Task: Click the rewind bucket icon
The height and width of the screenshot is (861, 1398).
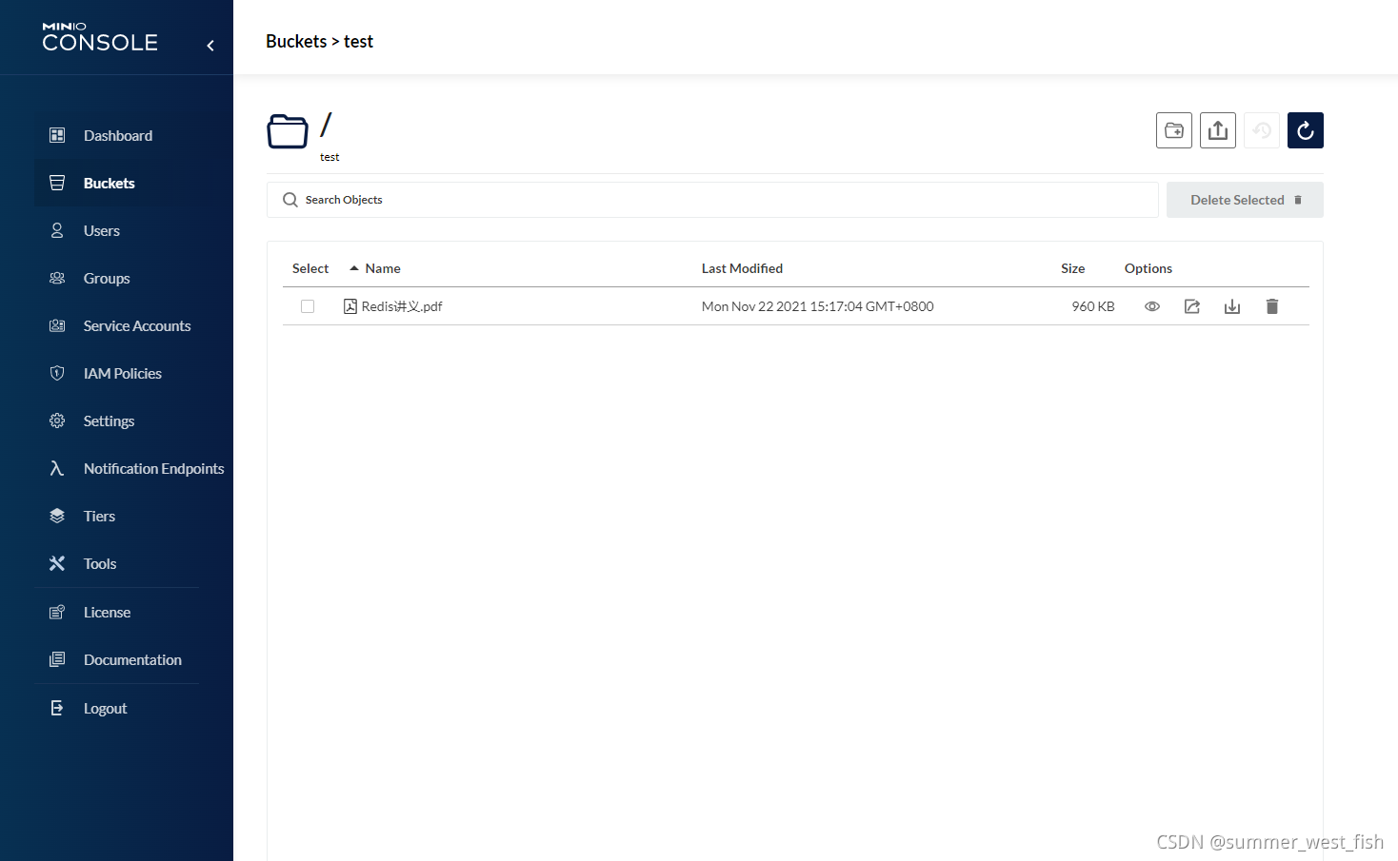Action: (x=1261, y=130)
